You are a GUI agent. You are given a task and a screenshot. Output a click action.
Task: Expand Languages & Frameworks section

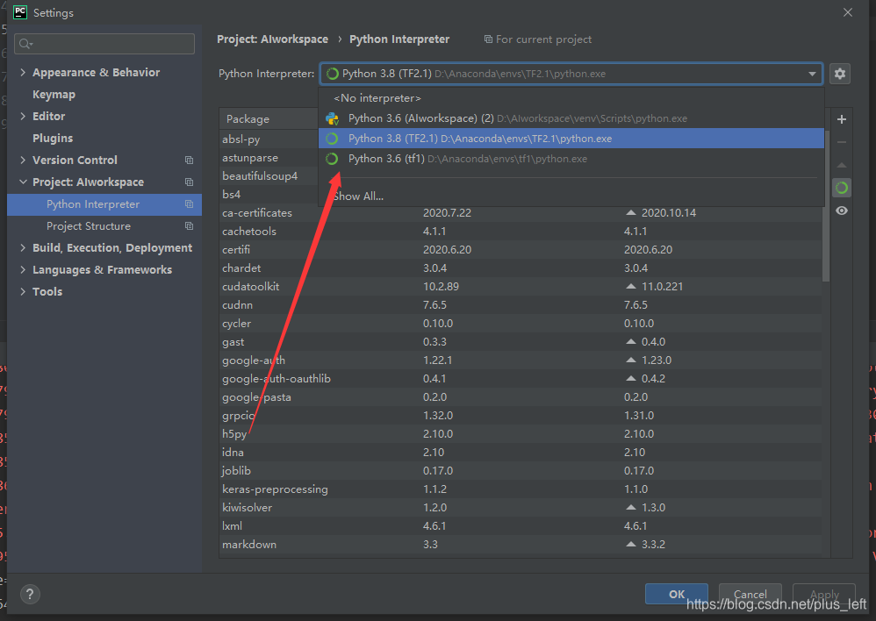click(x=23, y=270)
